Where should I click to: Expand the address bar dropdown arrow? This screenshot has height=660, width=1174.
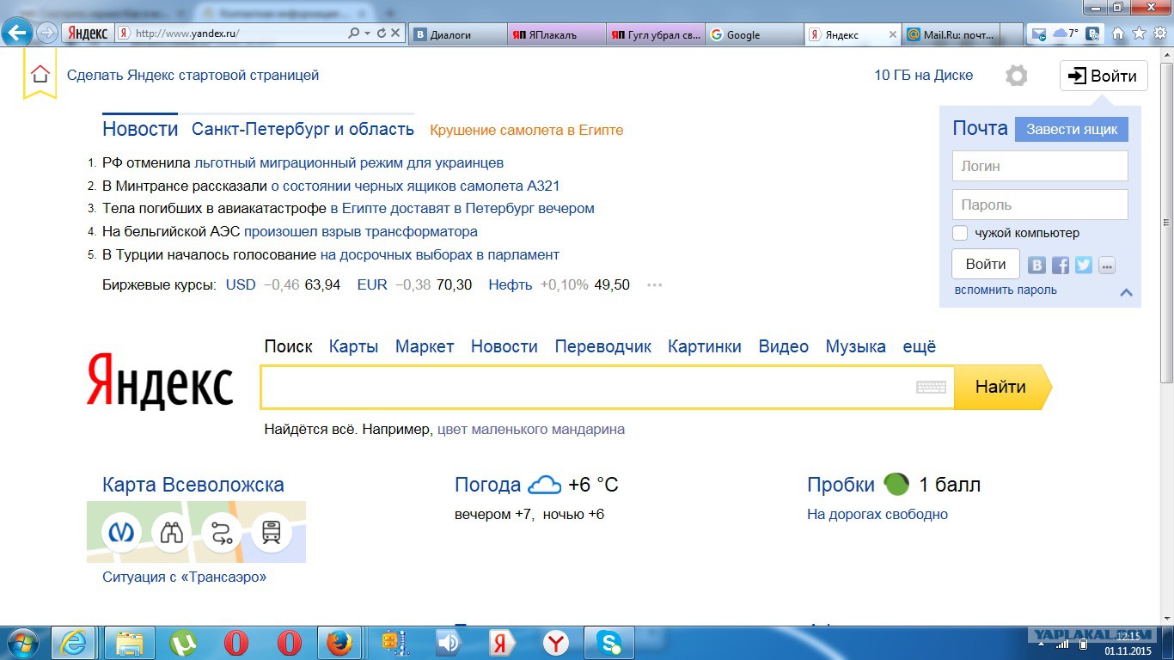point(367,33)
